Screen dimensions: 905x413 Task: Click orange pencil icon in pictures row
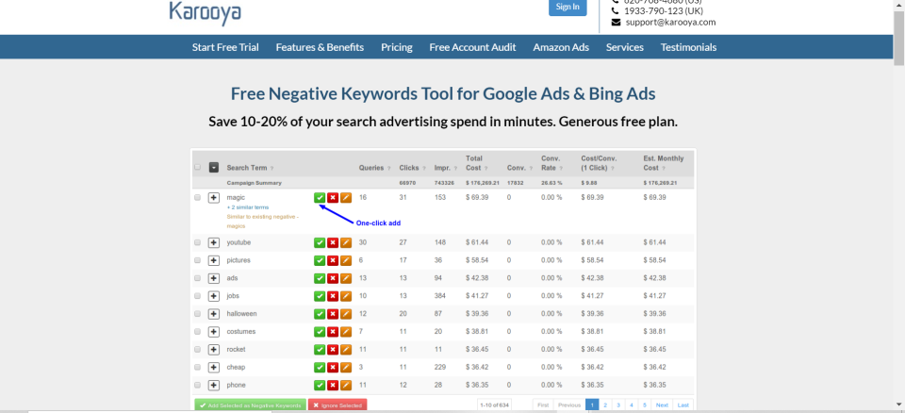tap(346, 260)
